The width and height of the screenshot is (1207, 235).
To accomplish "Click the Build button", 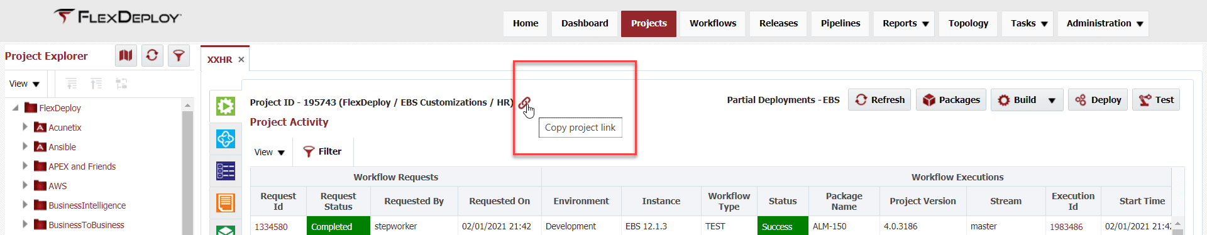I will [1017, 100].
